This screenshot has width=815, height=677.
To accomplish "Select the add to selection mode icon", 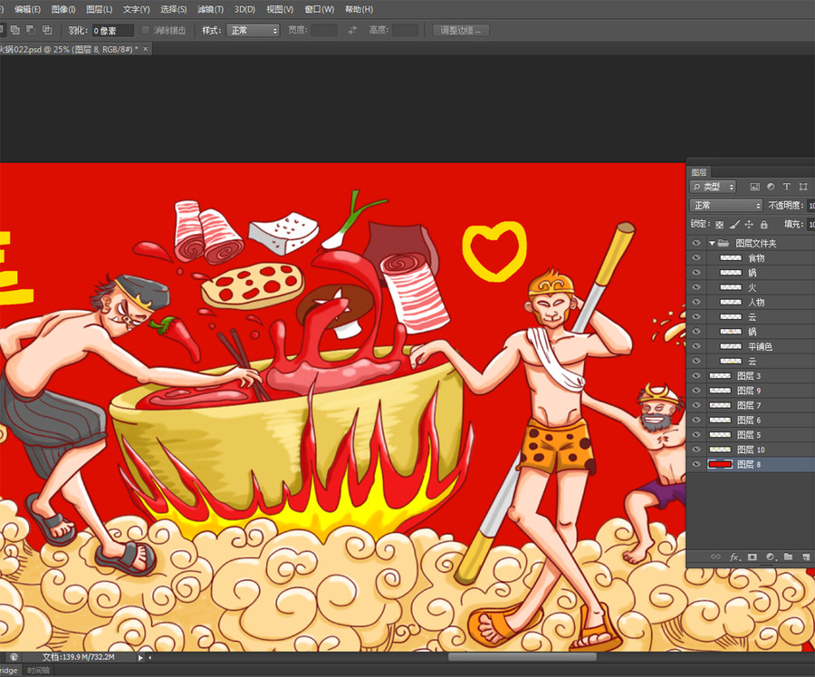I will tap(15, 30).
